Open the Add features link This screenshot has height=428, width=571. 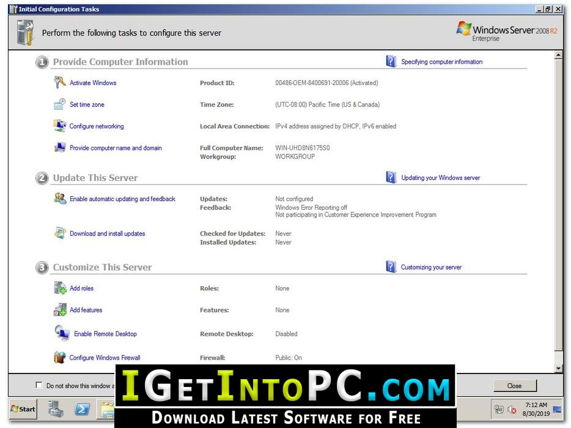point(86,310)
